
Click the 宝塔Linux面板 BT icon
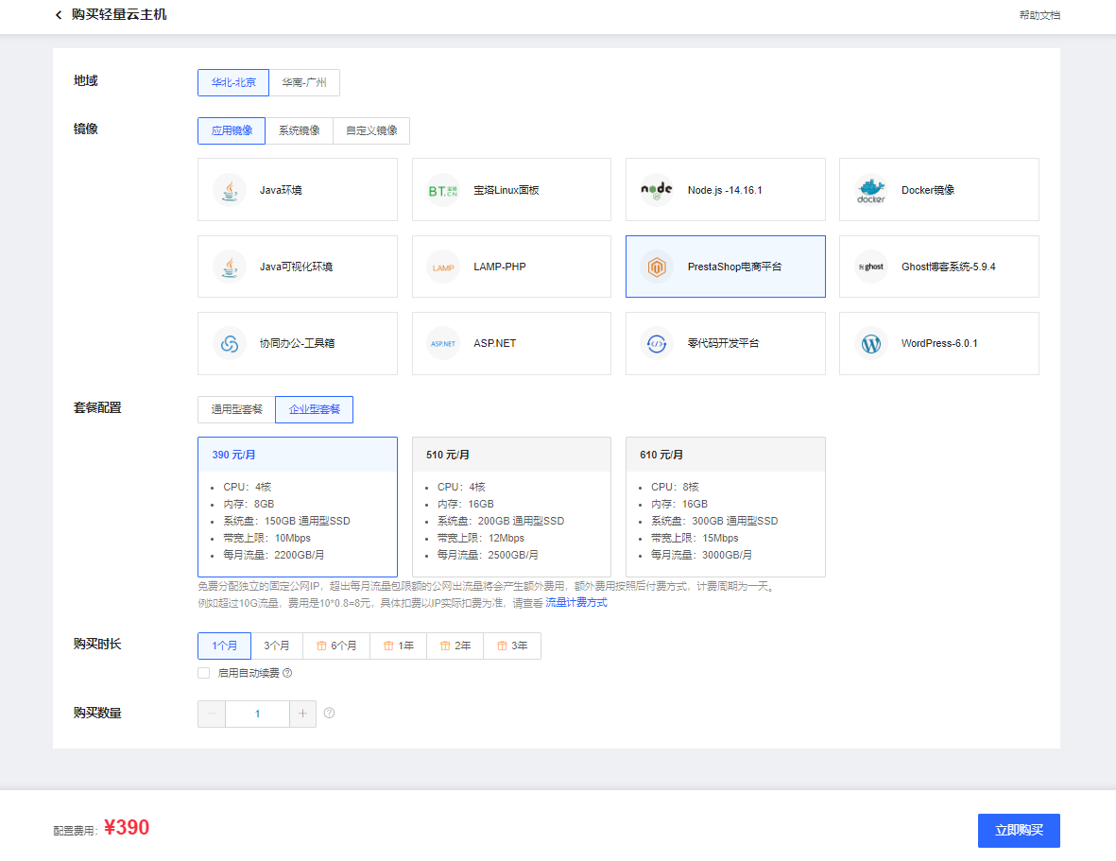click(442, 190)
